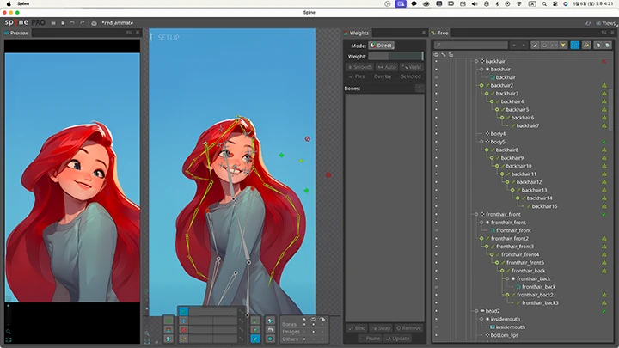The height and width of the screenshot is (348, 619).
Task: Choose the highlighted World axes icon
Action: (x=255, y=339)
